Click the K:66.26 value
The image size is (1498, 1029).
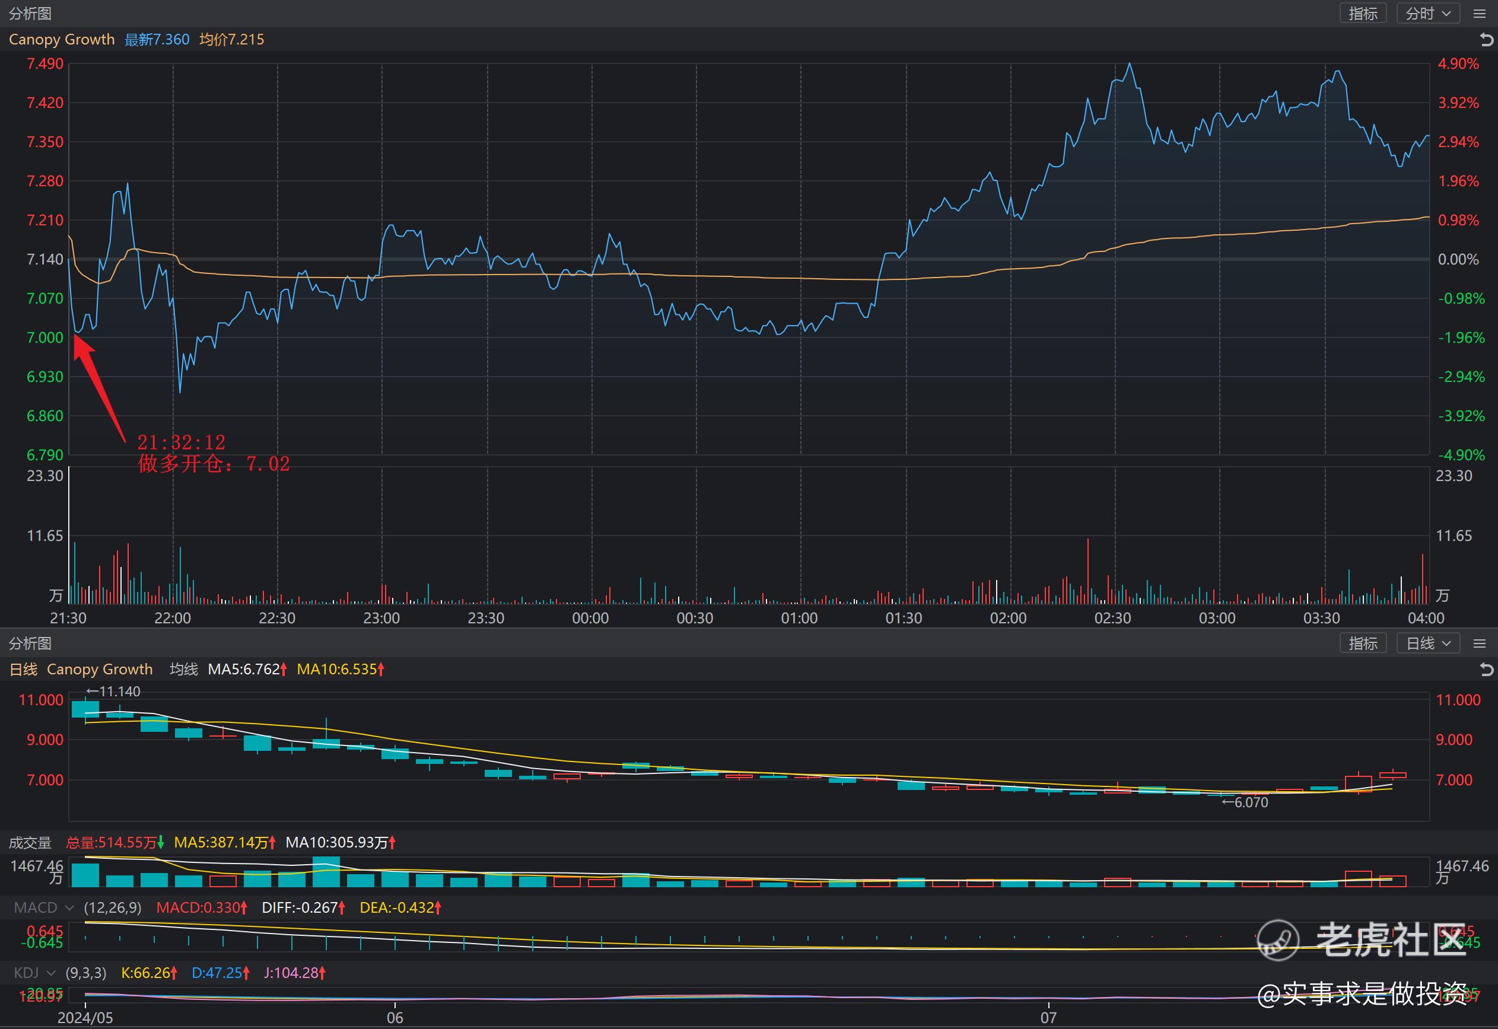coord(149,973)
